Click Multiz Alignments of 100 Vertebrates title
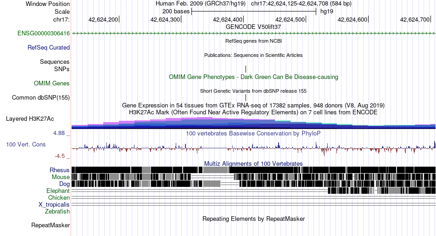 [253, 163]
